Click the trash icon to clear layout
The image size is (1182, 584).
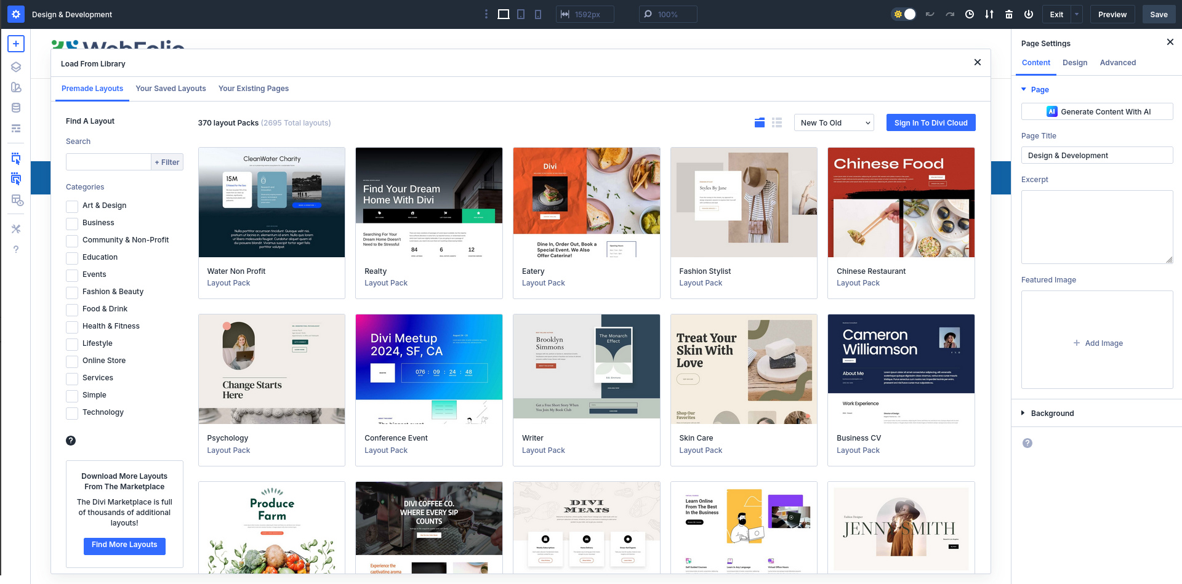(1009, 14)
